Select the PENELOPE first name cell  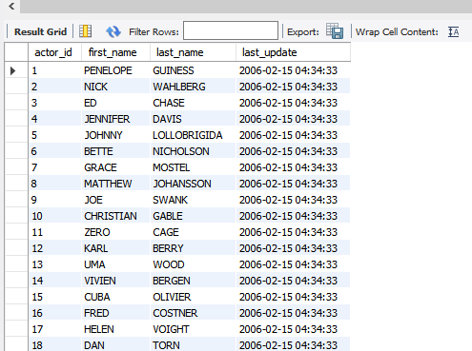coord(115,70)
